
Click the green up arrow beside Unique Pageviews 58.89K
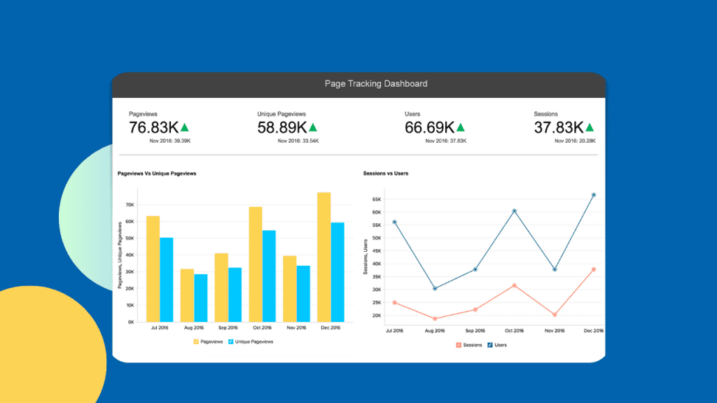pyautogui.click(x=313, y=127)
